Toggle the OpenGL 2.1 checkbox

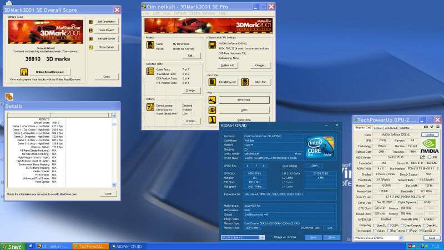421,231
